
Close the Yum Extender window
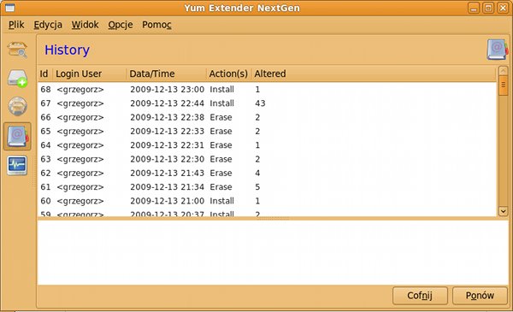pyautogui.click(x=503, y=8)
